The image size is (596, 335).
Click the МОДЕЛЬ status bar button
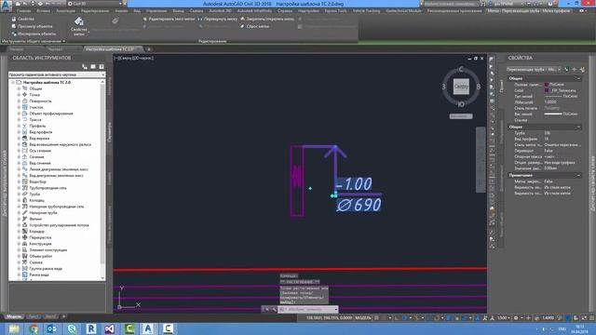(x=363, y=318)
